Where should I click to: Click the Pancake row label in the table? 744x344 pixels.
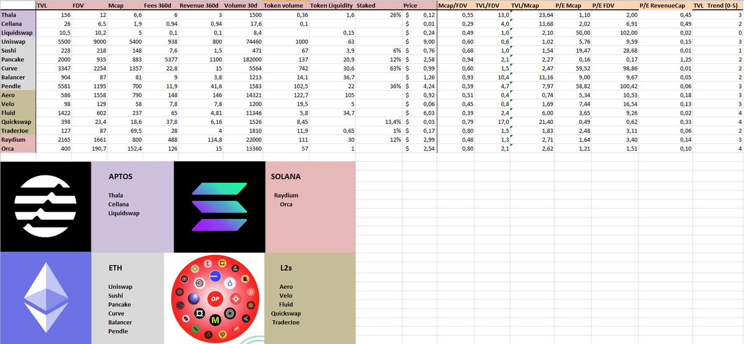18,59
